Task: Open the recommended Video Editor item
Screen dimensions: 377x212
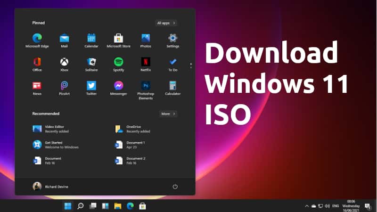Action: point(51,129)
